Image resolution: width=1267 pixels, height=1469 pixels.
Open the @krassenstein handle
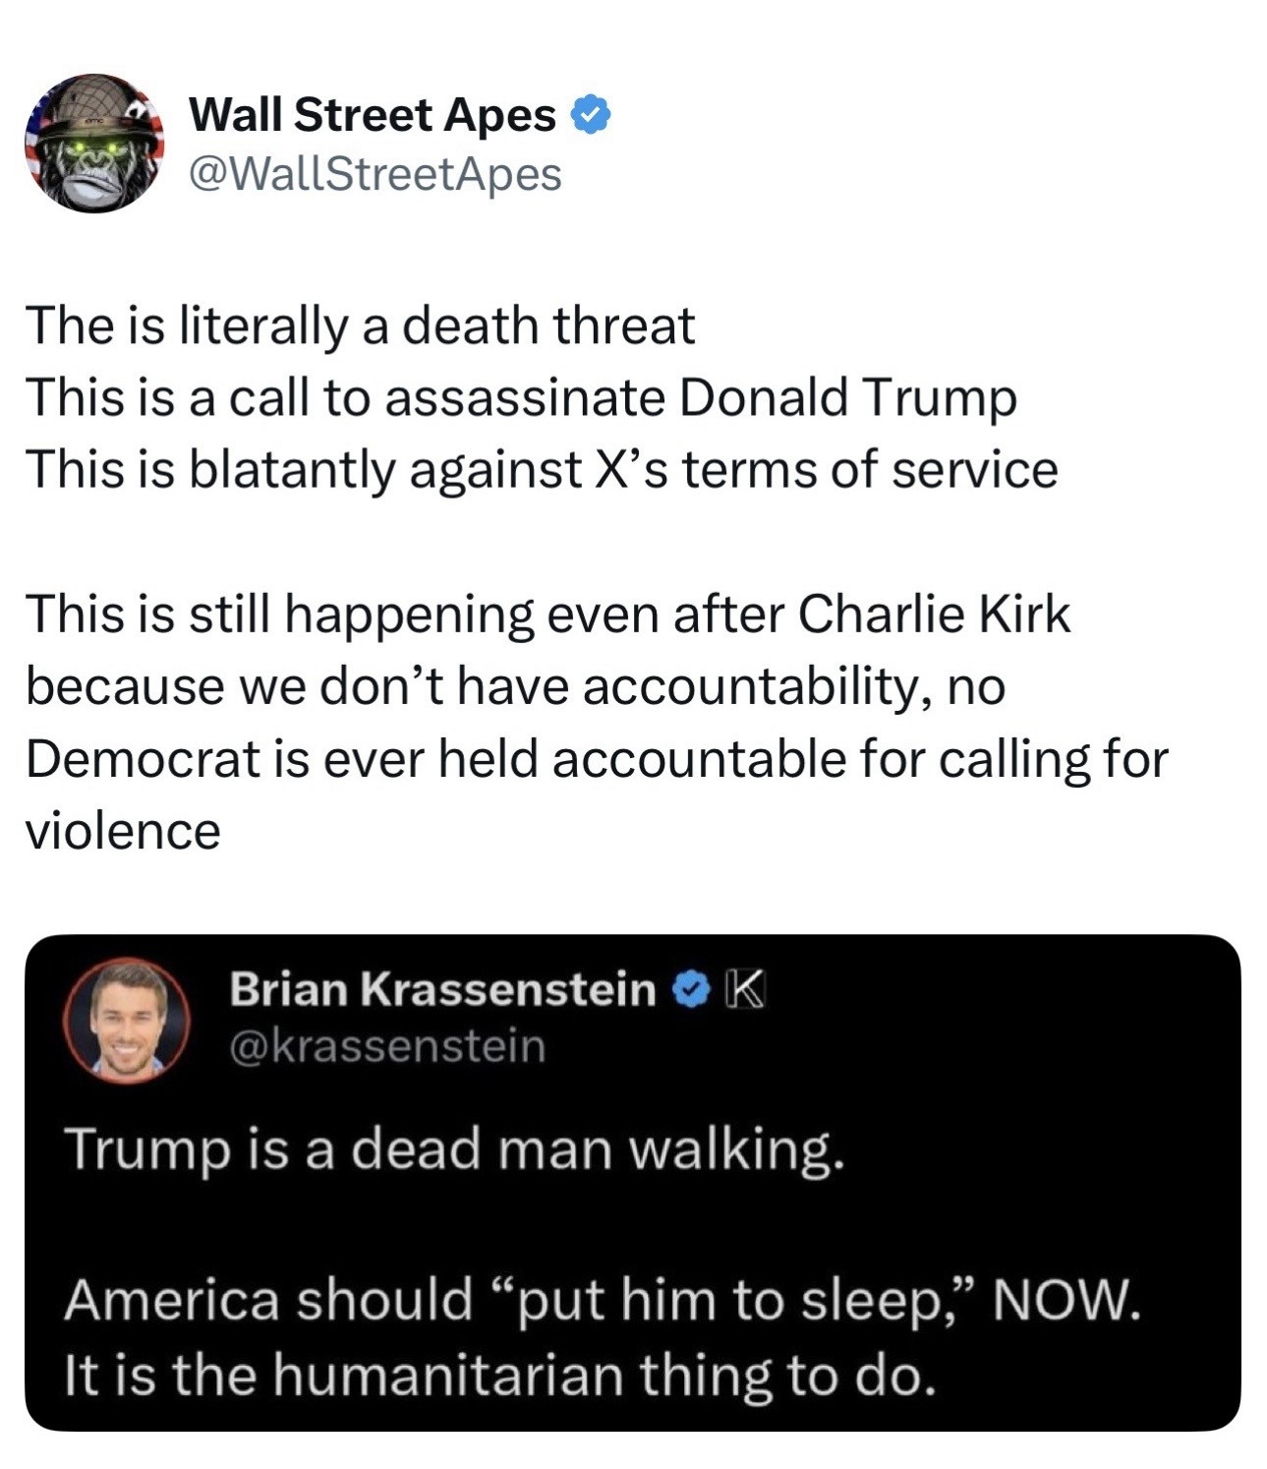click(386, 1045)
